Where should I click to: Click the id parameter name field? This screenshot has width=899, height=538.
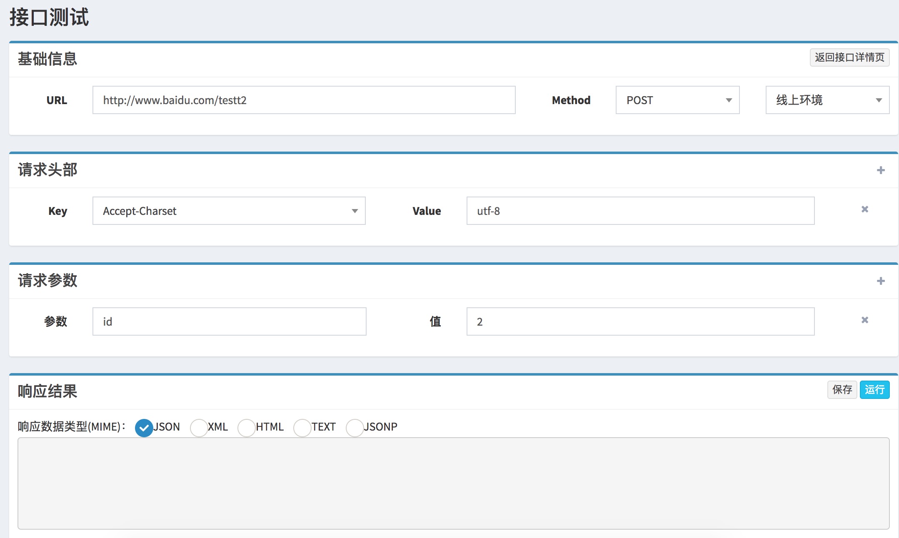229,322
